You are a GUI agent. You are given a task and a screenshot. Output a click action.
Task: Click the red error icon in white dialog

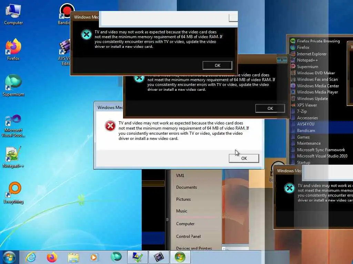pos(110,126)
